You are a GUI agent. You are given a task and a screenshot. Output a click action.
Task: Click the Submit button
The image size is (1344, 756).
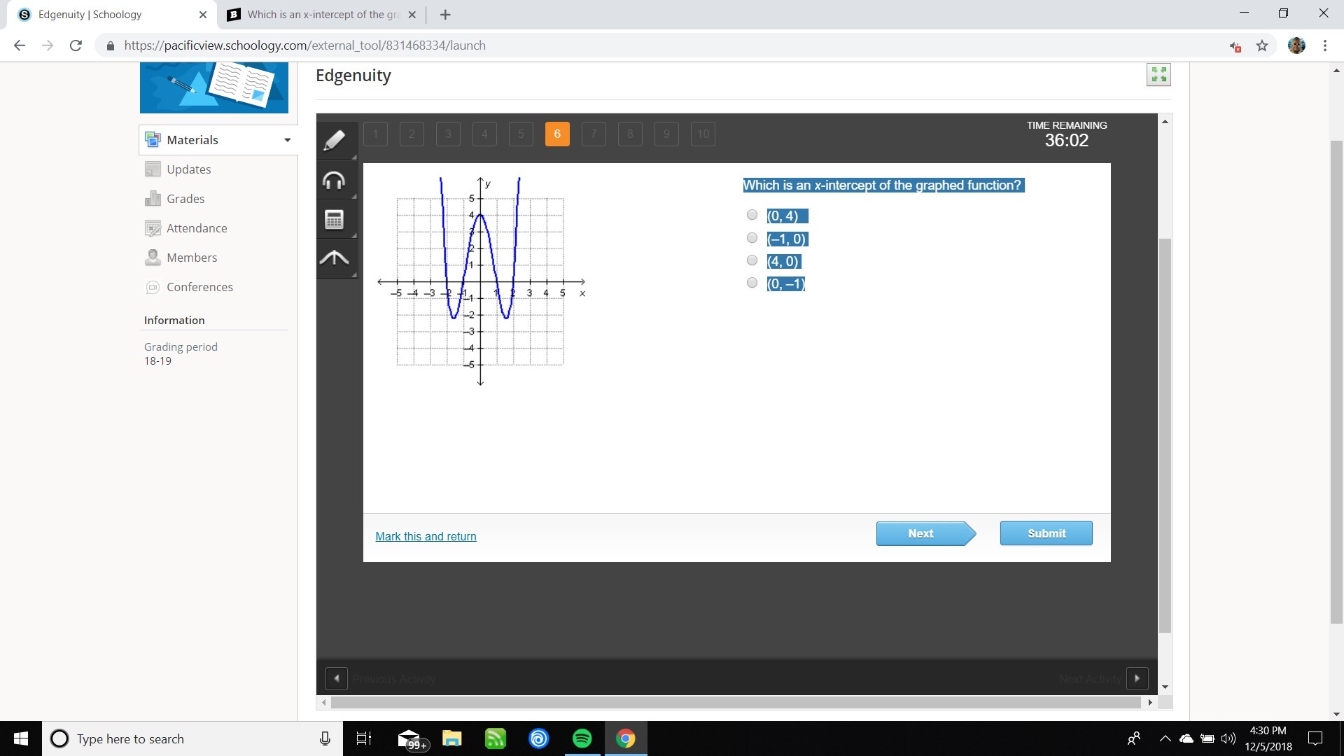[1046, 533]
